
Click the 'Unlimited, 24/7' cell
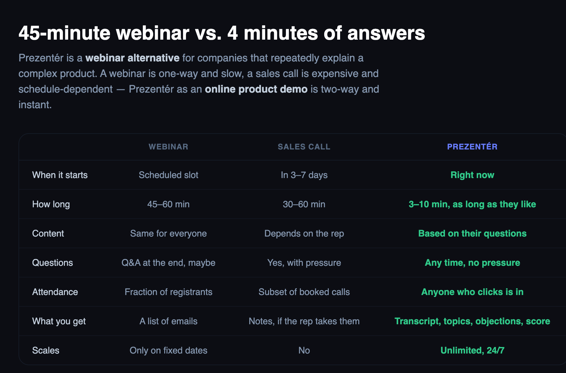[472, 350]
